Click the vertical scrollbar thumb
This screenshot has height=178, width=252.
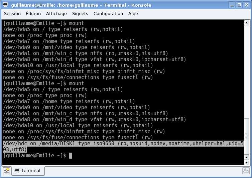(247, 136)
